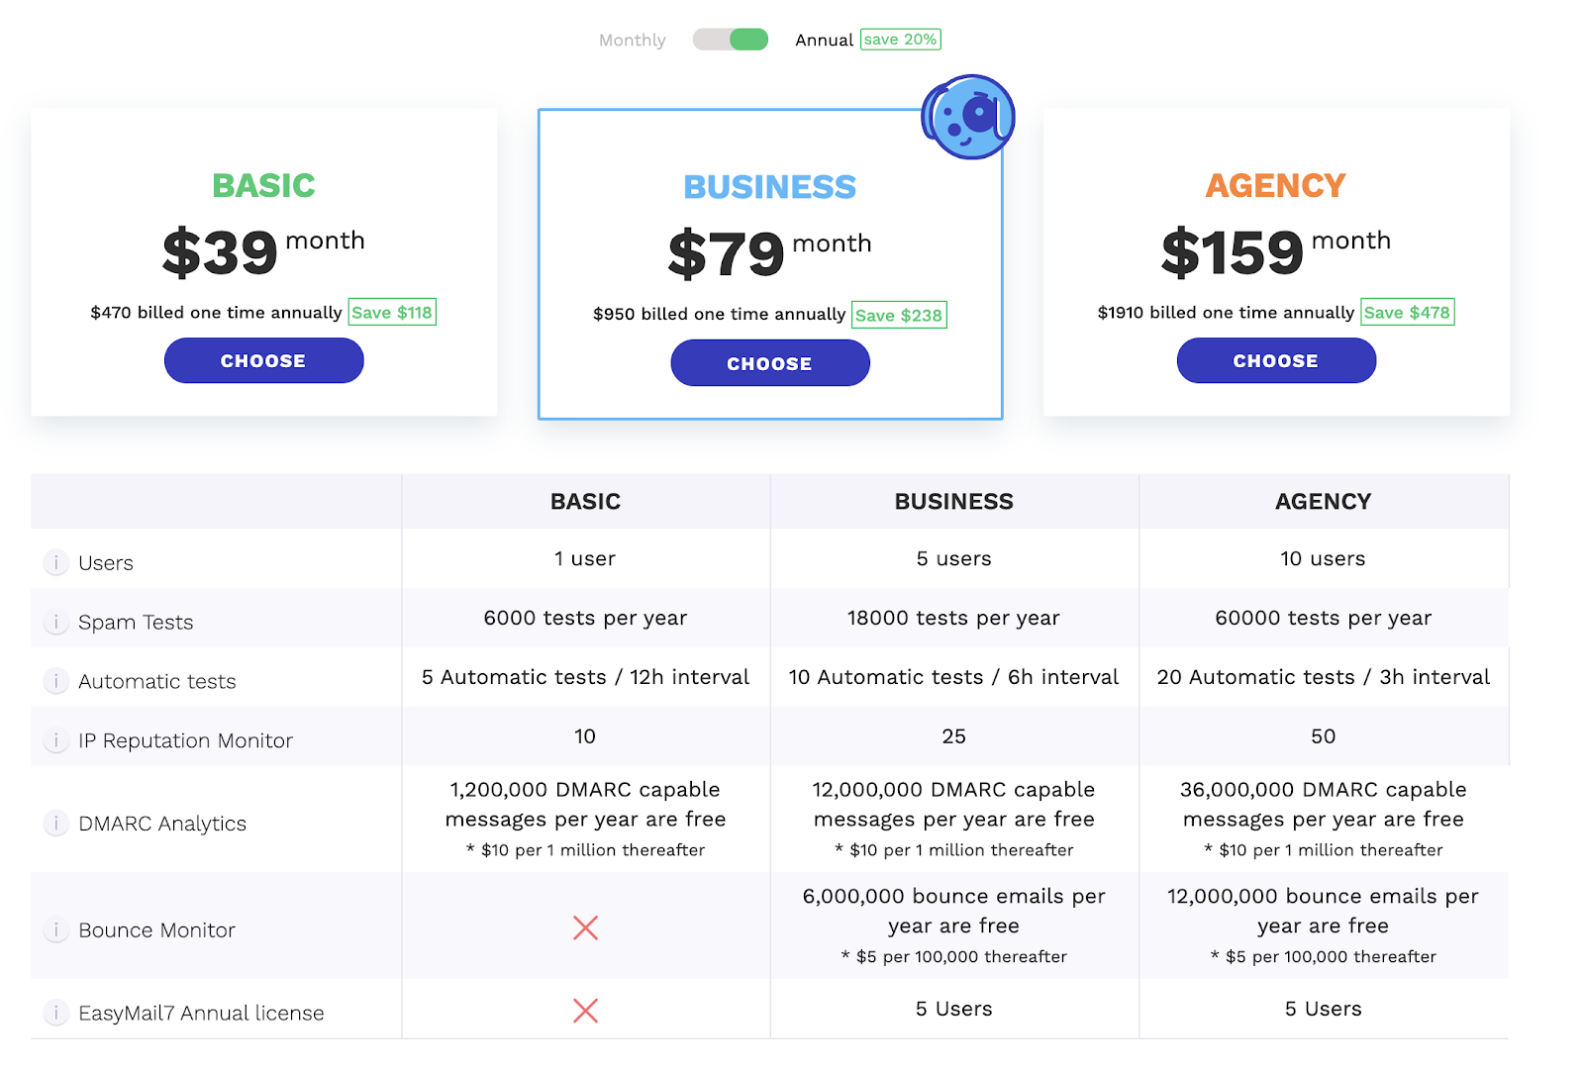Choose the Agency plan
Viewport: 1584px width, 1072px height.
click(1275, 361)
